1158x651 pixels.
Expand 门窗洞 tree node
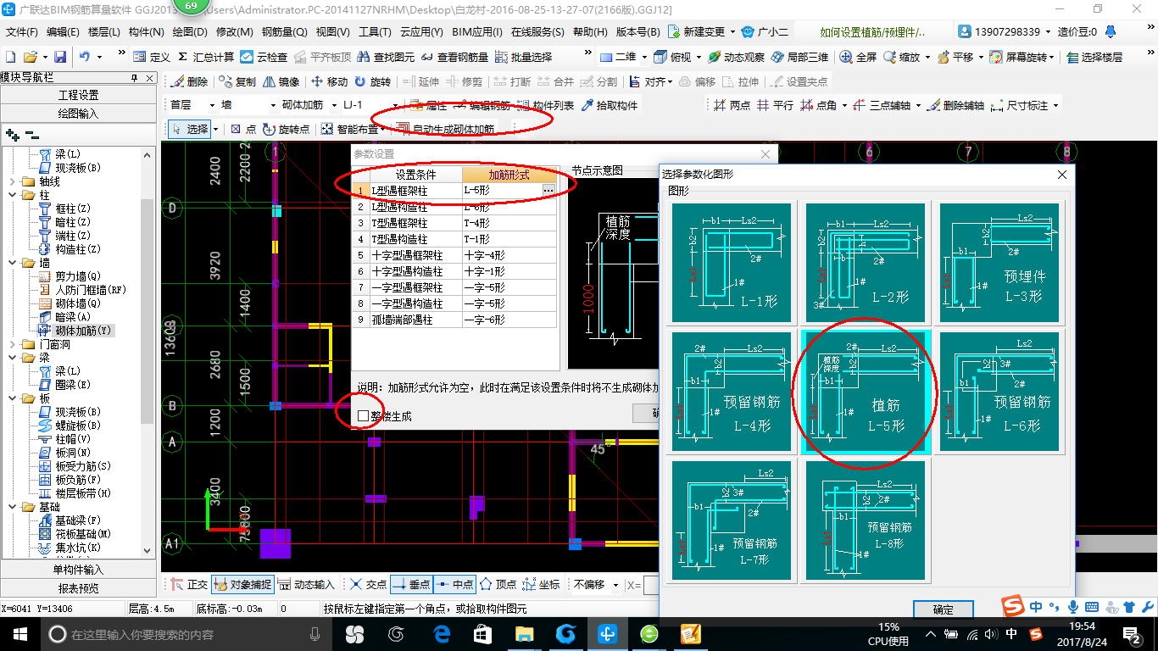(x=11, y=344)
